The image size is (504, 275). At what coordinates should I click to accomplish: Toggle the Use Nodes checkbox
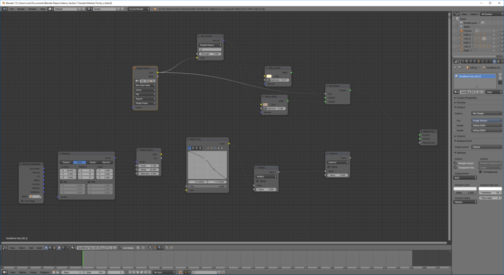pyautogui.click(x=120, y=248)
